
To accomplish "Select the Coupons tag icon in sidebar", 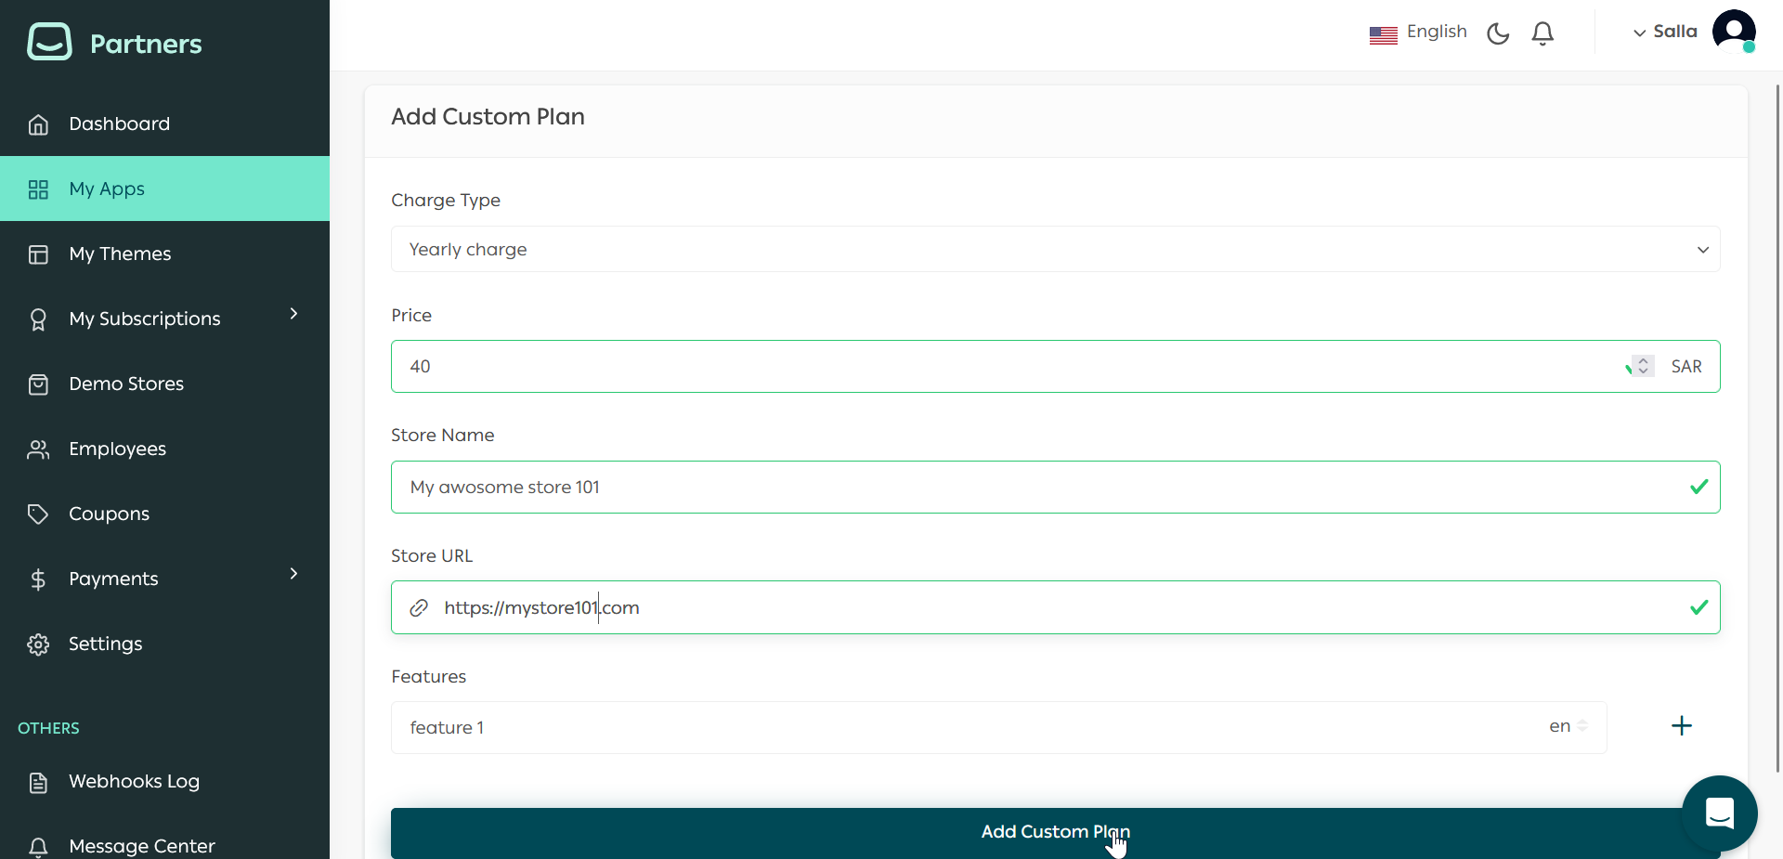I will 38,514.
